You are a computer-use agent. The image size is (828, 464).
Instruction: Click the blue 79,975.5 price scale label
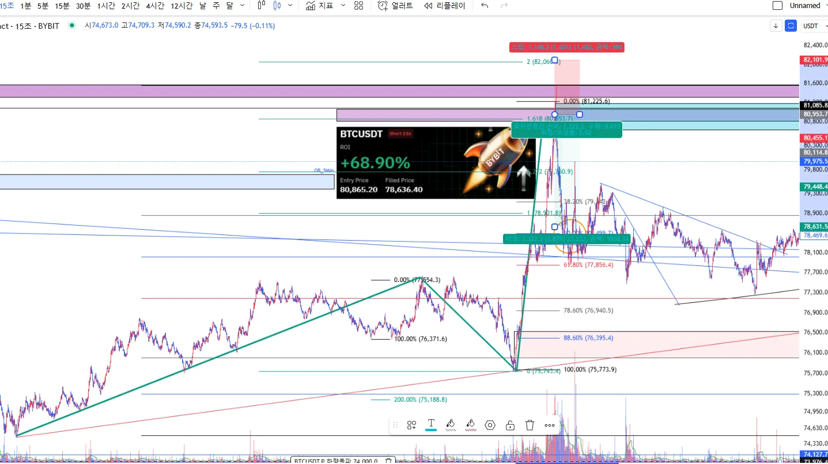[x=814, y=162]
